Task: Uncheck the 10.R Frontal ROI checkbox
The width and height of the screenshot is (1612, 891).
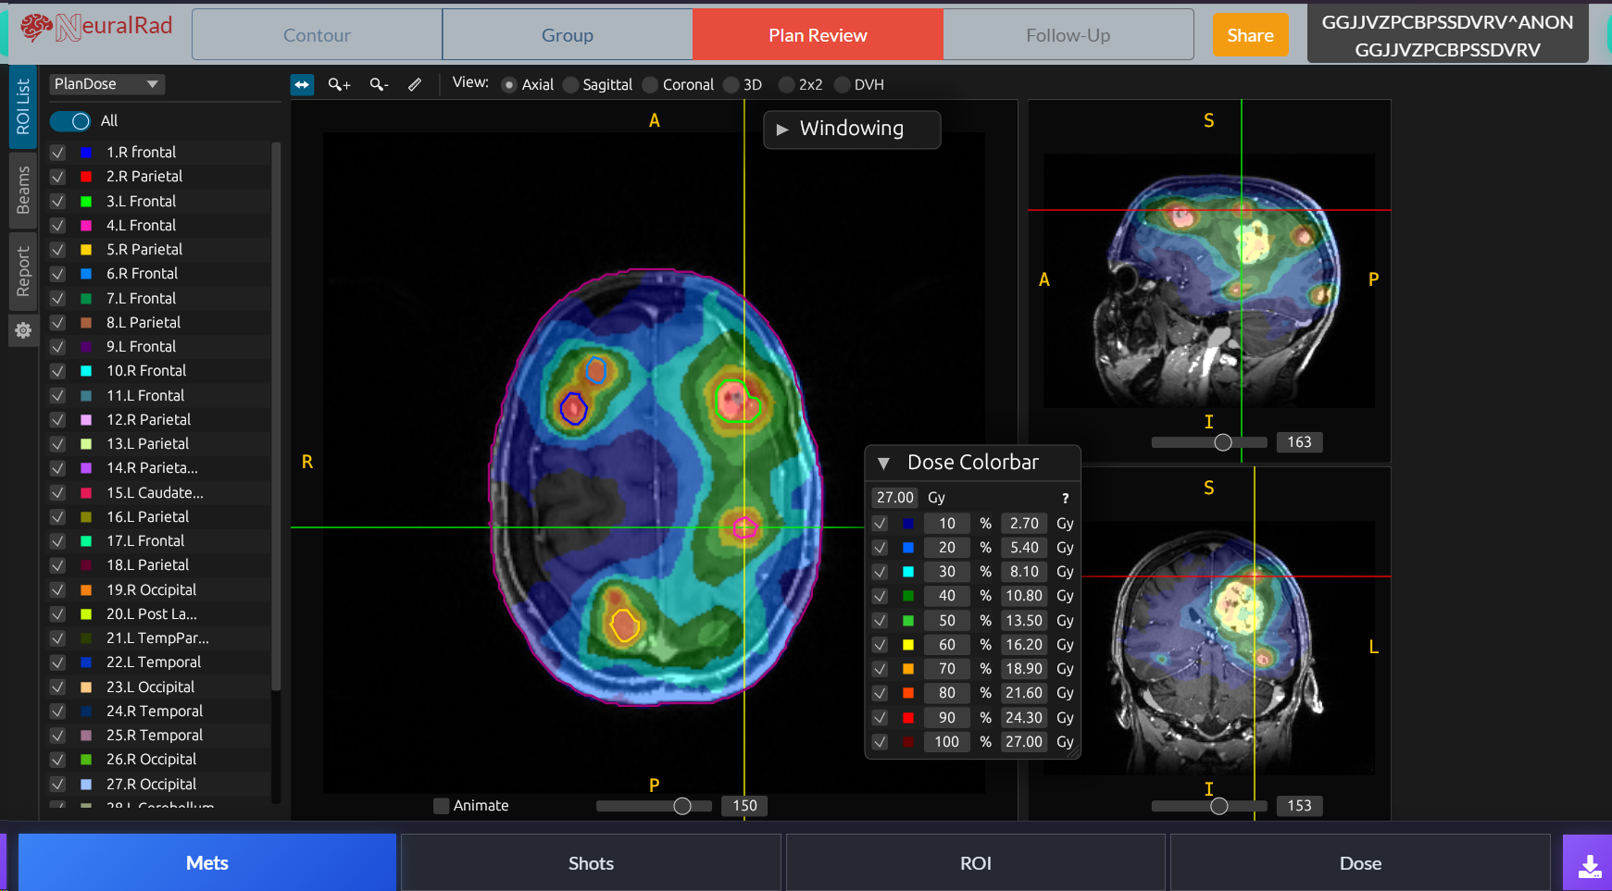Action: click(x=57, y=370)
